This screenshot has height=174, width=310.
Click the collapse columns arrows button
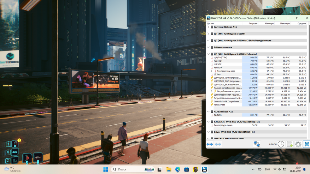click(x=218, y=144)
